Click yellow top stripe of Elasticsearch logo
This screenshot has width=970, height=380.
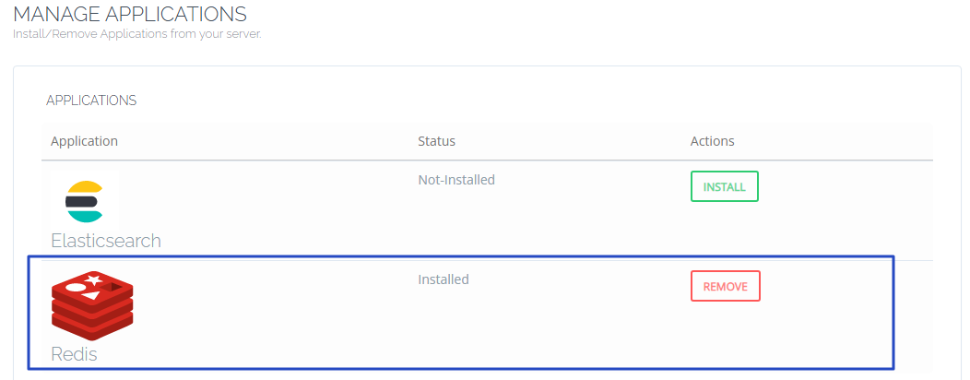pyautogui.click(x=85, y=187)
